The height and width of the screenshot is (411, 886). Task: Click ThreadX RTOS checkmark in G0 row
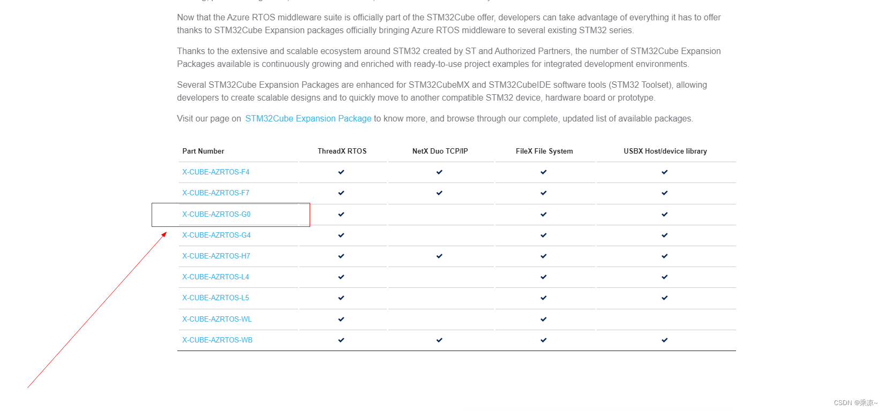point(341,214)
